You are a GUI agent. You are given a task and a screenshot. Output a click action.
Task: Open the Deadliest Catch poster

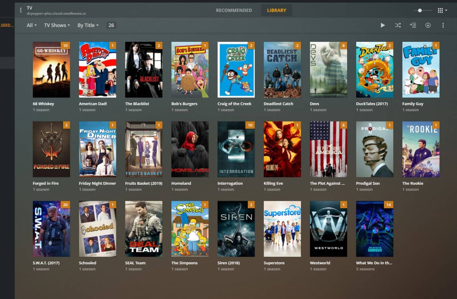(x=282, y=70)
